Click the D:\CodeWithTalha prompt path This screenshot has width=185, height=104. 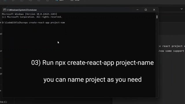tap(13, 23)
